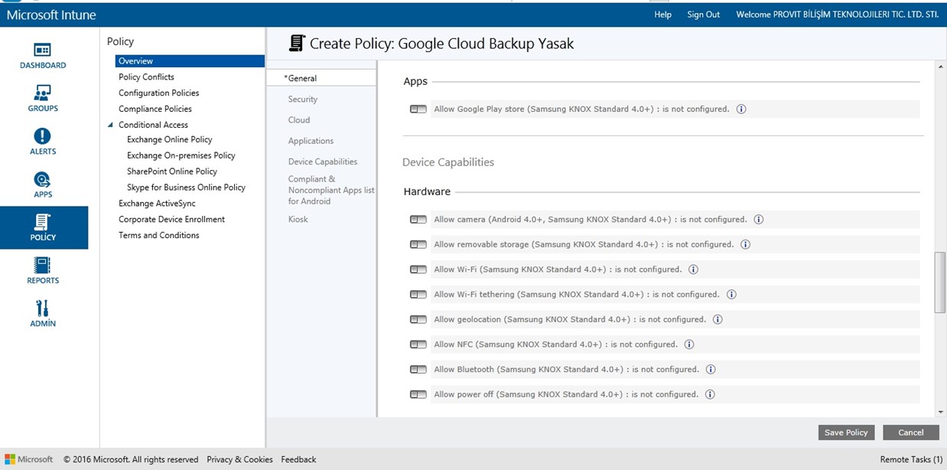Jump to the Device Capabilities section
The height and width of the screenshot is (470, 947).
click(323, 162)
